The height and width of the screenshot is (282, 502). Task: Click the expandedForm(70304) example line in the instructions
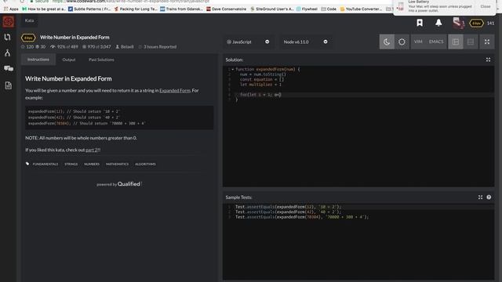pos(87,124)
